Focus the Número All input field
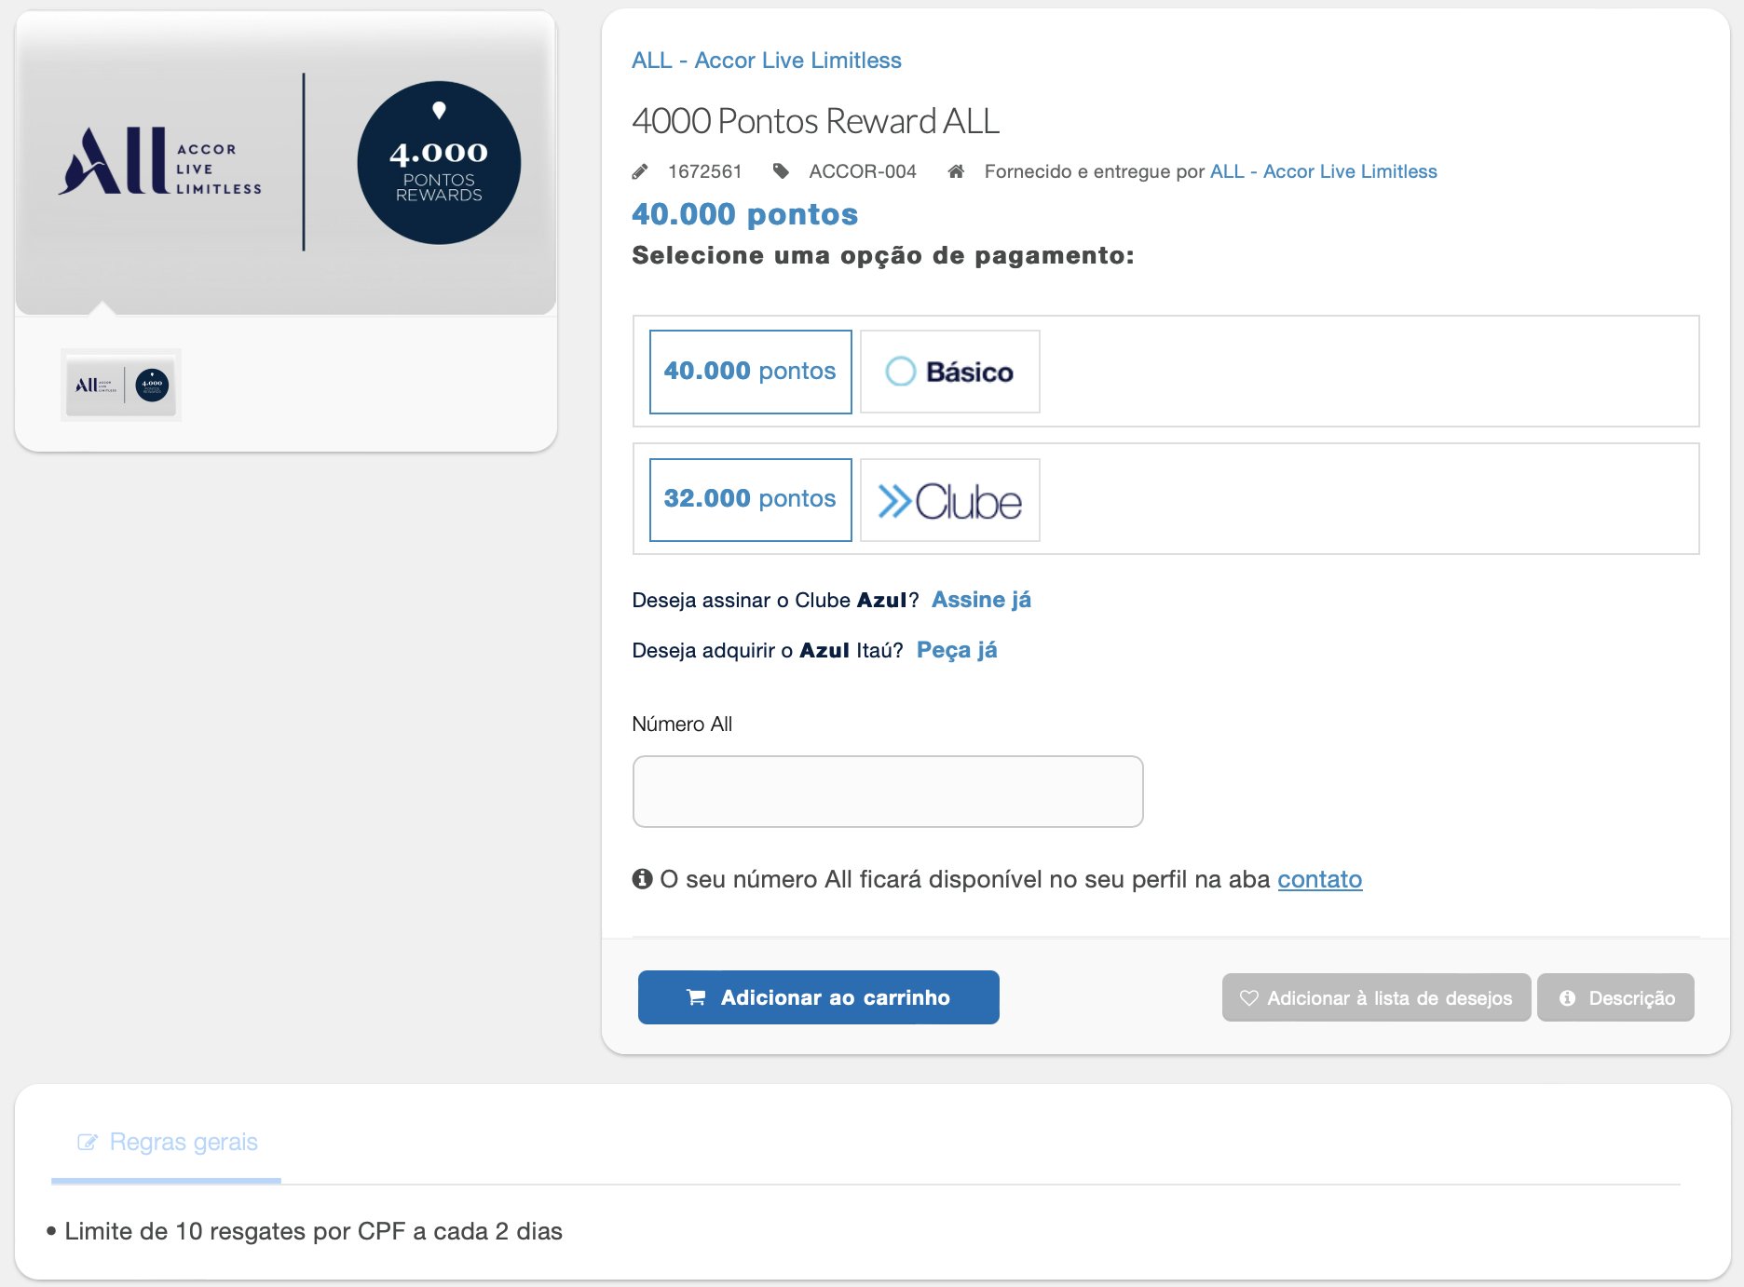 pyautogui.click(x=887, y=792)
